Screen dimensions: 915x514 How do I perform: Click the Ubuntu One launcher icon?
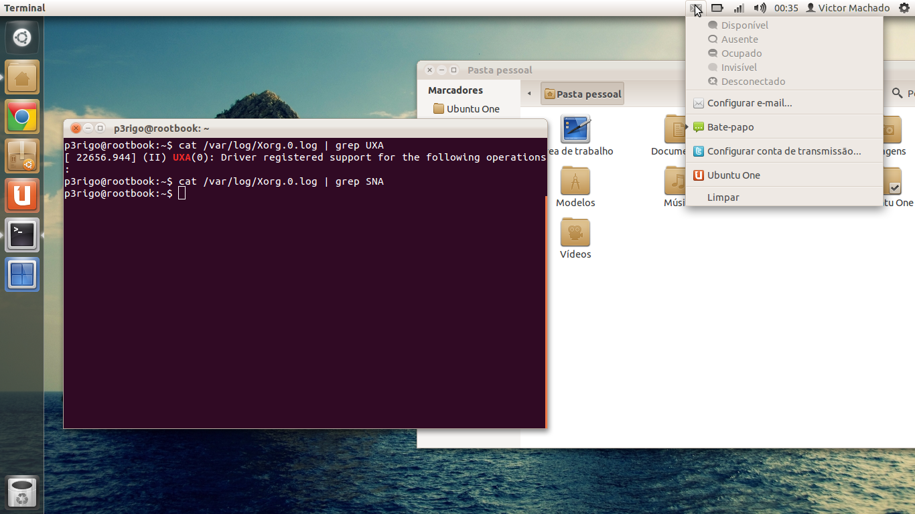[22, 196]
